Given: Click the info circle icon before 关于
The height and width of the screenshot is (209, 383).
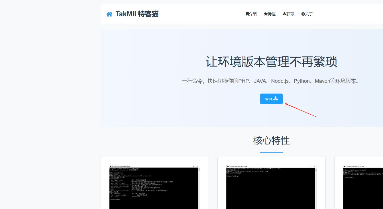Looking at the screenshot, I should pyautogui.click(x=303, y=14).
